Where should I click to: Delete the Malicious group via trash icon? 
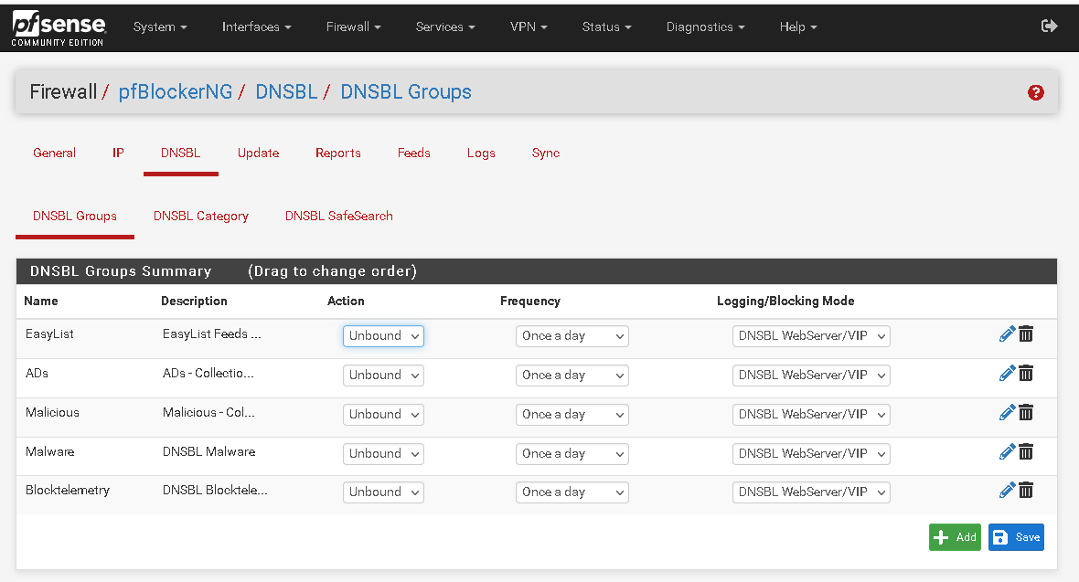tap(1026, 413)
